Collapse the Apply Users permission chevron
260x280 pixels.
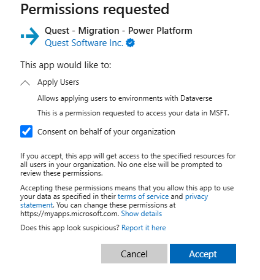pyautogui.click(x=25, y=83)
